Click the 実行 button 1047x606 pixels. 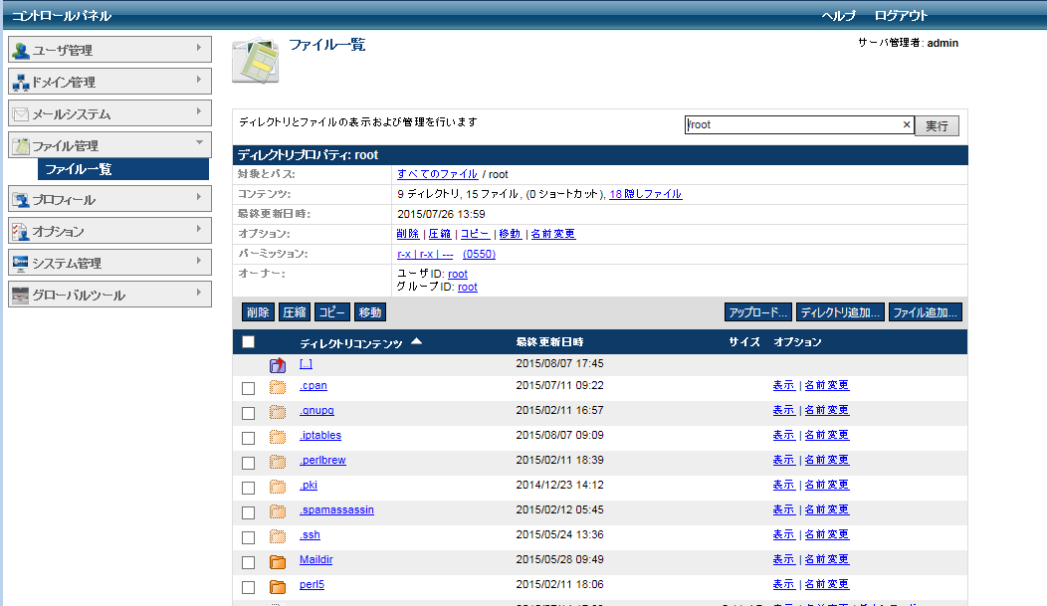(937, 125)
